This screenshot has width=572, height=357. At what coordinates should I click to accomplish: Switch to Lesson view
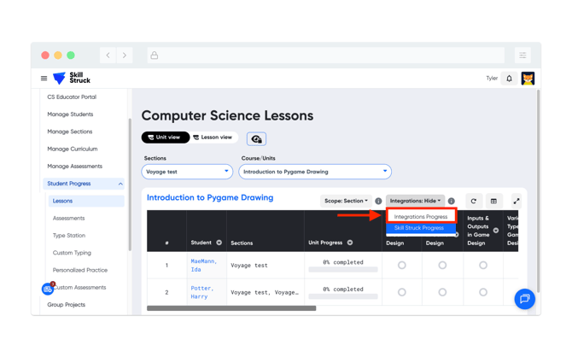pyautogui.click(x=213, y=138)
